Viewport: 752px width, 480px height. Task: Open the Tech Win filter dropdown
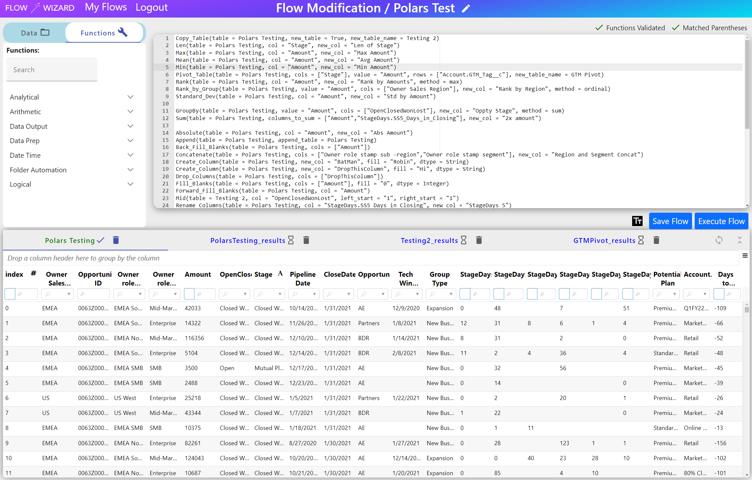[417, 294]
